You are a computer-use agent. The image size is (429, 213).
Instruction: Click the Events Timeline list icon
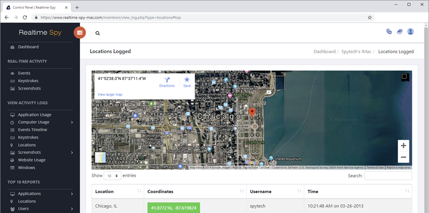(12, 130)
